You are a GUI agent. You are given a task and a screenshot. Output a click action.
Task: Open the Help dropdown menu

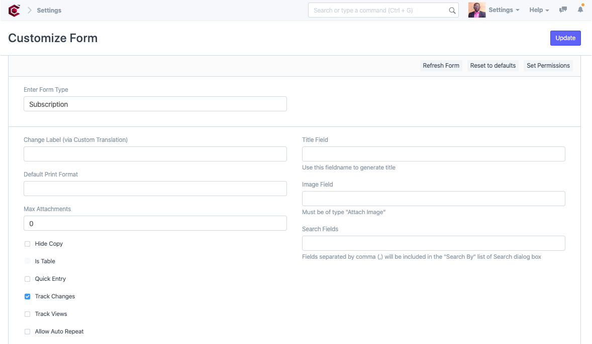click(536, 10)
